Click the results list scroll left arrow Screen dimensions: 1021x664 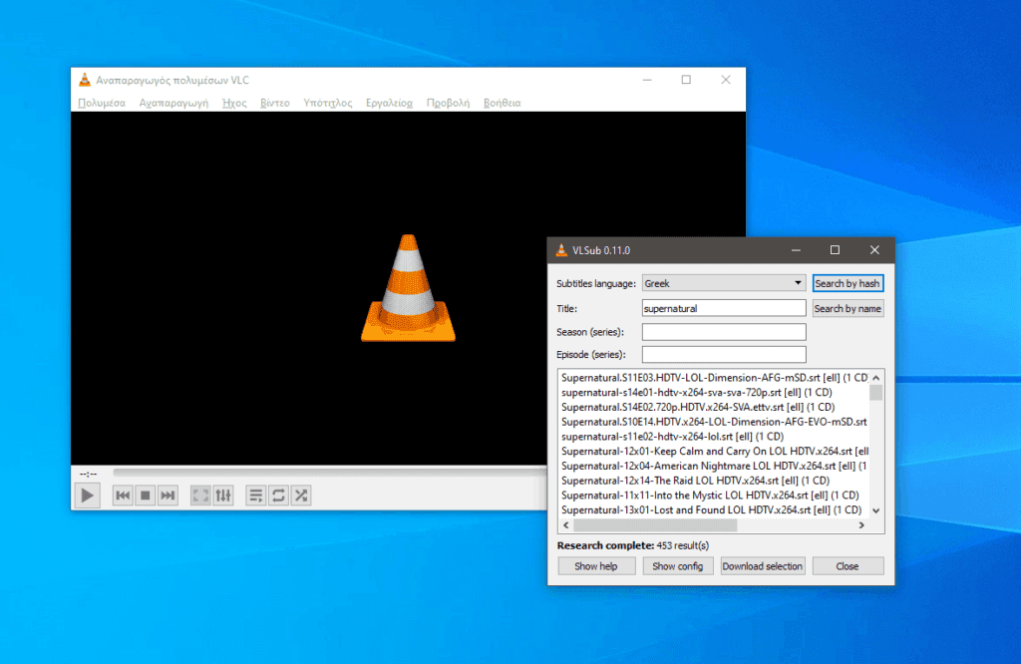(x=566, y=524)
